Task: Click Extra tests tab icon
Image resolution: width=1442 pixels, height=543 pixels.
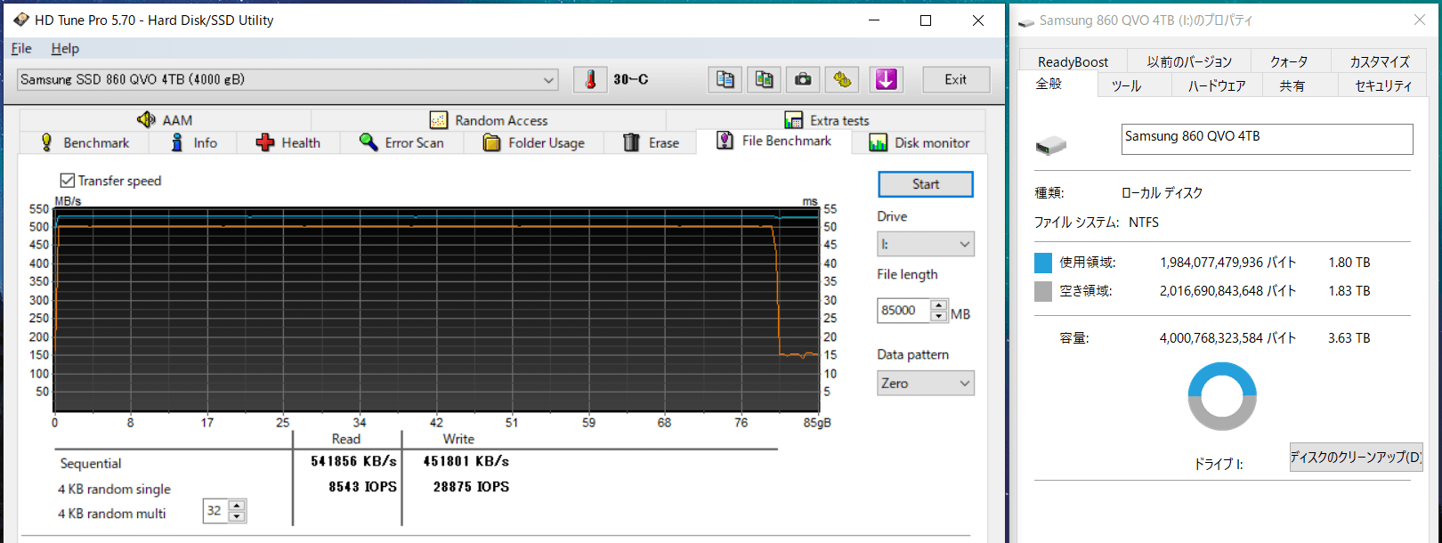Action: [x=793, y=120]
